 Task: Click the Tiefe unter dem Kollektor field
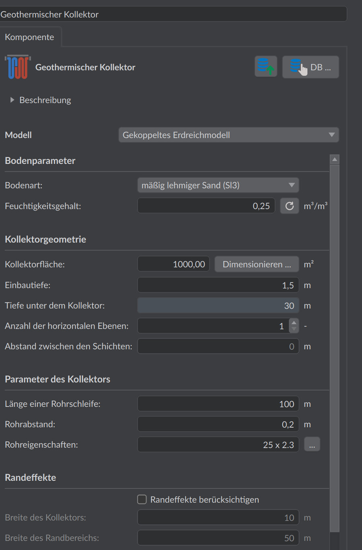(x=218, y=306)
